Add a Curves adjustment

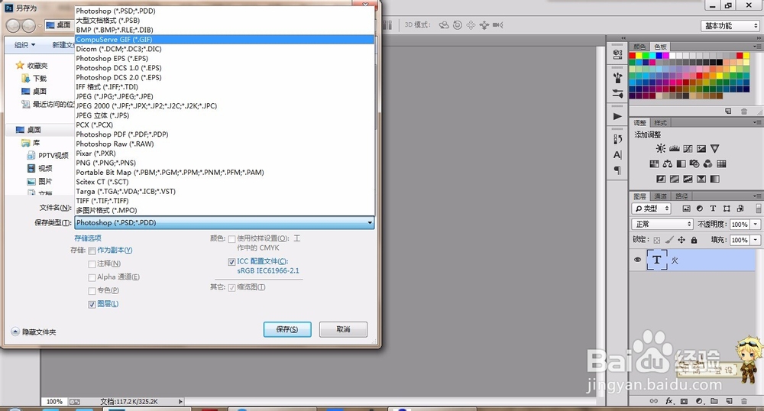click(688, 148)
